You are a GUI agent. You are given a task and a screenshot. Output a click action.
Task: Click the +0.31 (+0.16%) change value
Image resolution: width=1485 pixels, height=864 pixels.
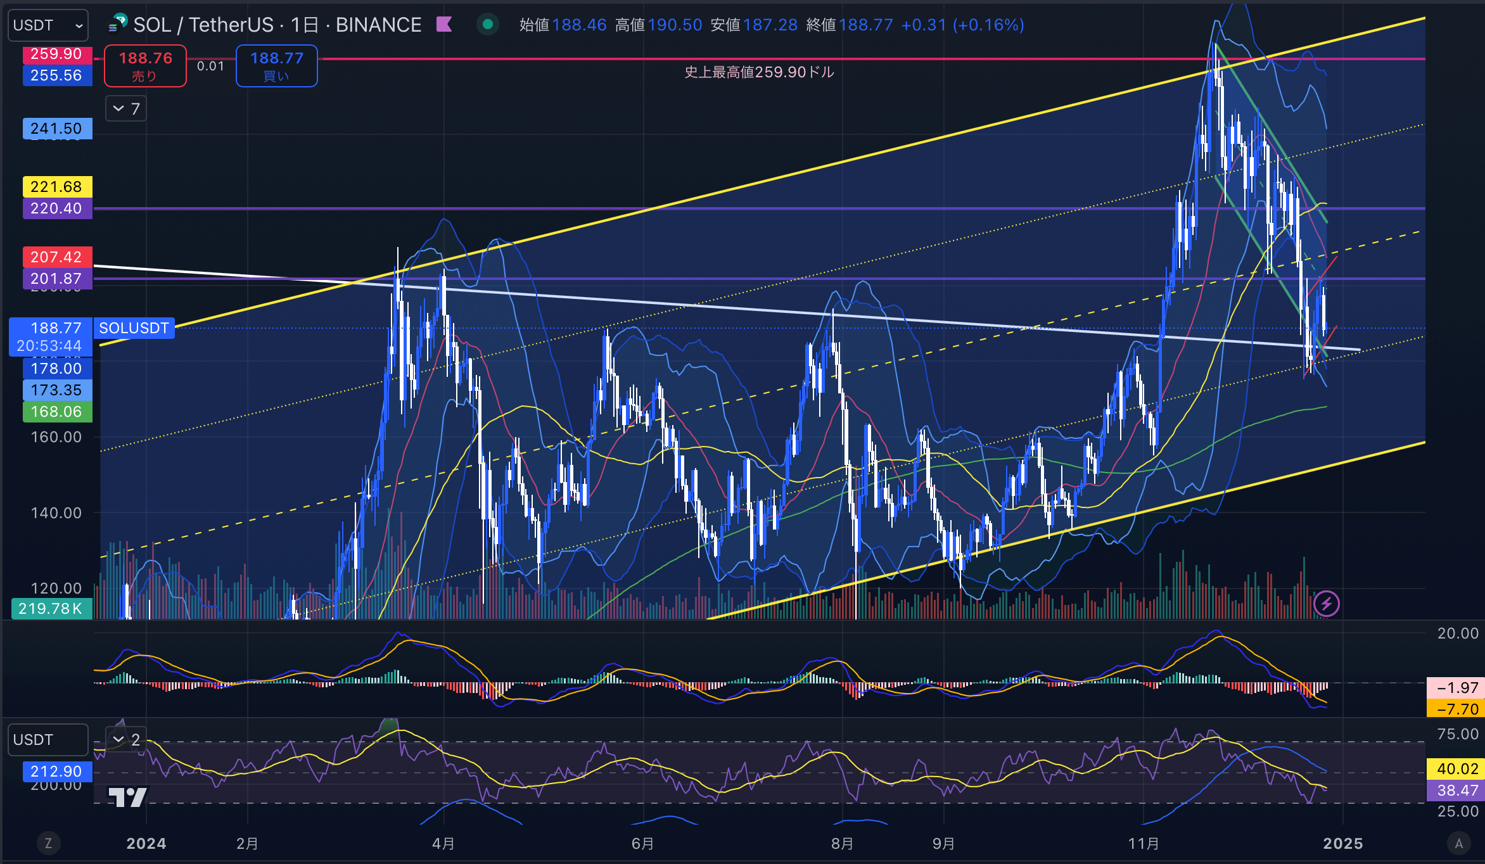(962, 25)
